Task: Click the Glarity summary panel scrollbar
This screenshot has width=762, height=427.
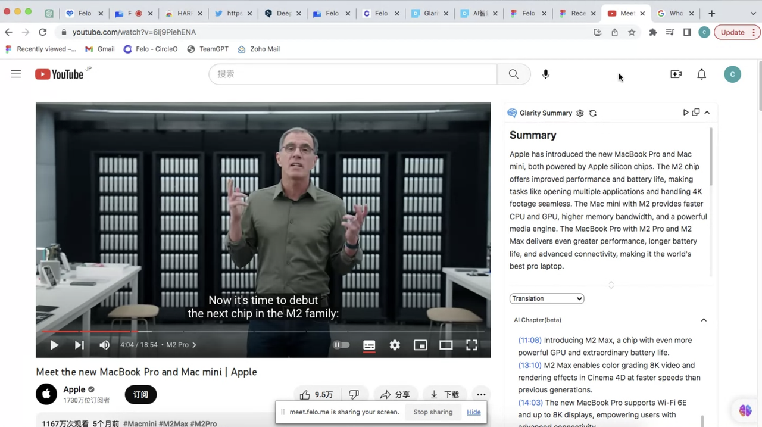Action: [711, 156]
